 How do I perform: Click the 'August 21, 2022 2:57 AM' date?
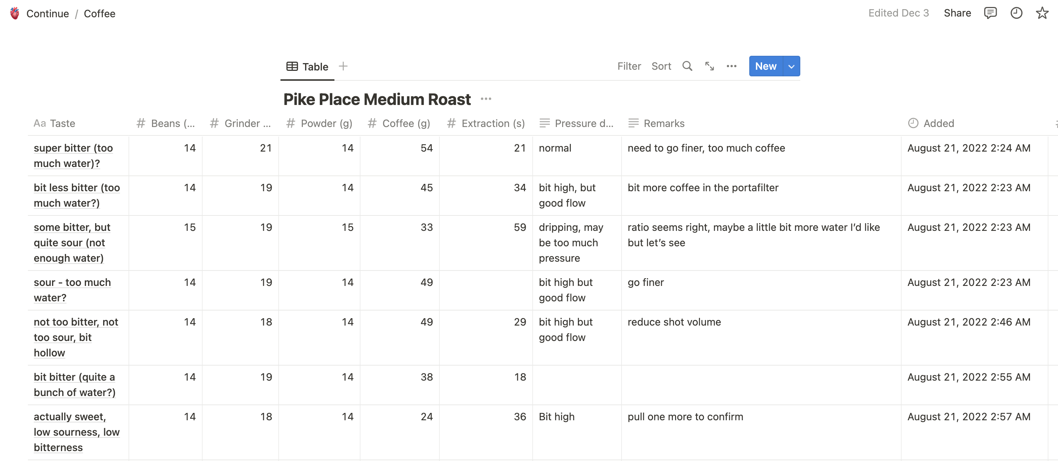point(968,417)
